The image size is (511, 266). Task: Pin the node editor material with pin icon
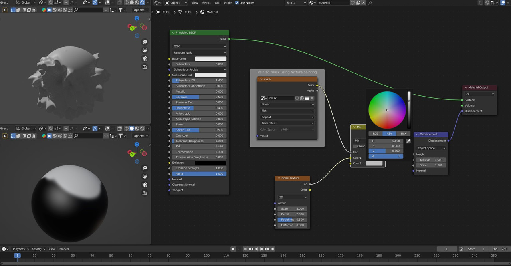pyautogui.click(x=370, y=3)
